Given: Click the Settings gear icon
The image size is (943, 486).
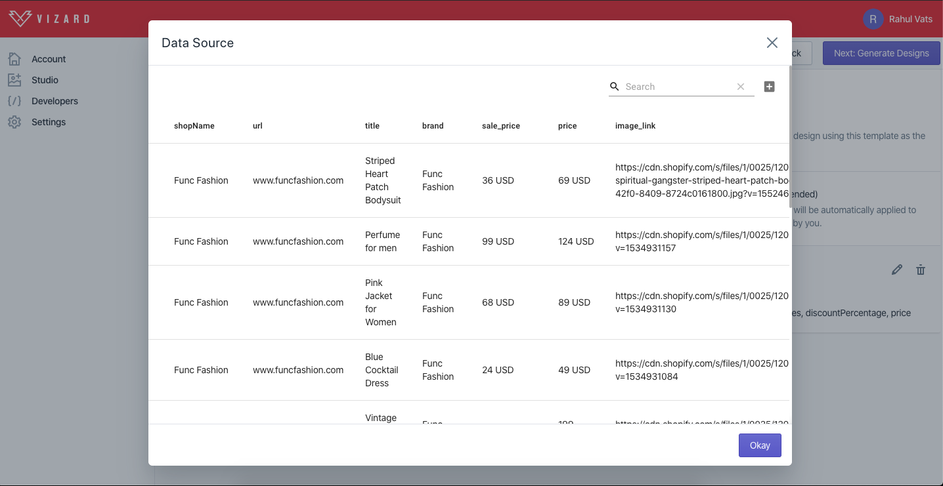Looking at the screenshot, I should [x=14, y=122].
